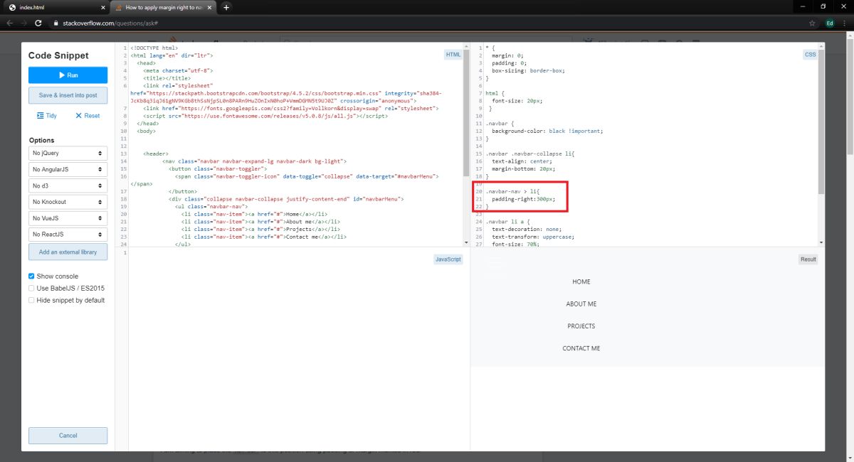Viewport: 854px width, 462px height.
Task: Click the CSS editor vertical scrollbar
Action: (822, 121)
